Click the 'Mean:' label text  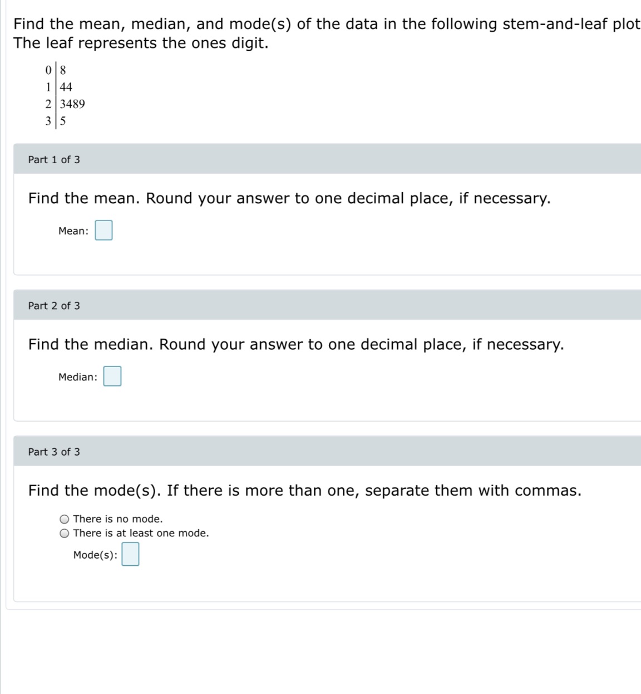pyautogui.click(x=73, y=230)
